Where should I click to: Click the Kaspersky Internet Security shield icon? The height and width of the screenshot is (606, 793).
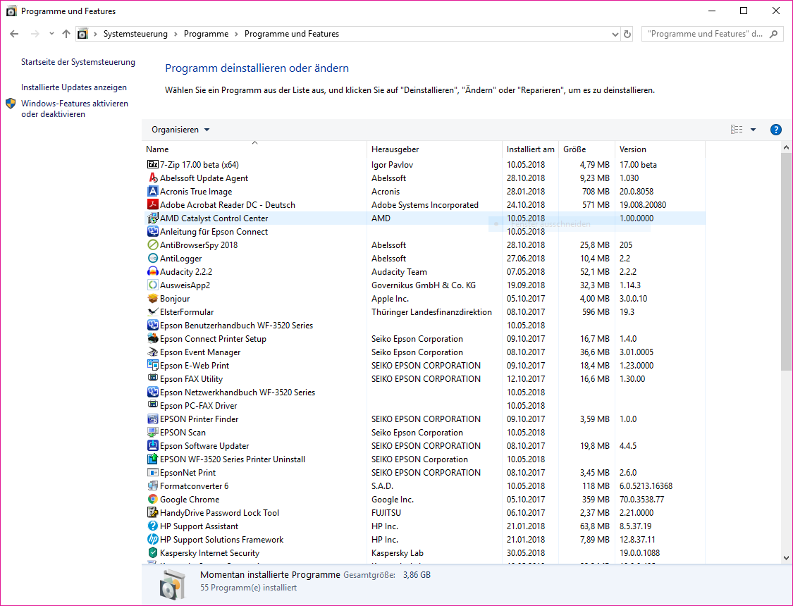[153, 553]
